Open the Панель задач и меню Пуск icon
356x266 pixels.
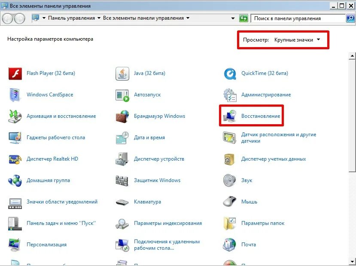coord(15,224)
